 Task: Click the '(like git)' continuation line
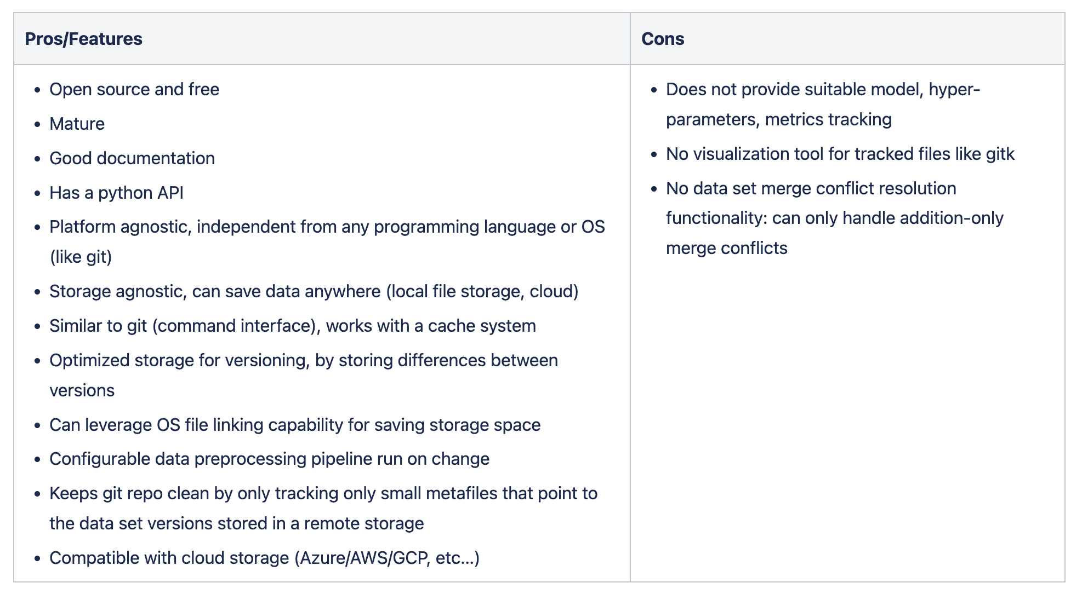point(81,257)
